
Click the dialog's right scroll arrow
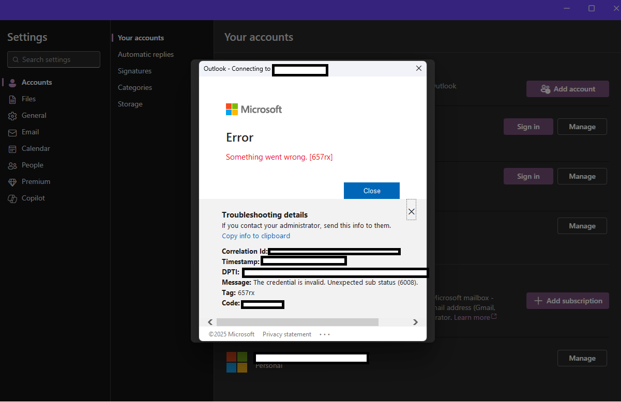[x=415, y=322]
